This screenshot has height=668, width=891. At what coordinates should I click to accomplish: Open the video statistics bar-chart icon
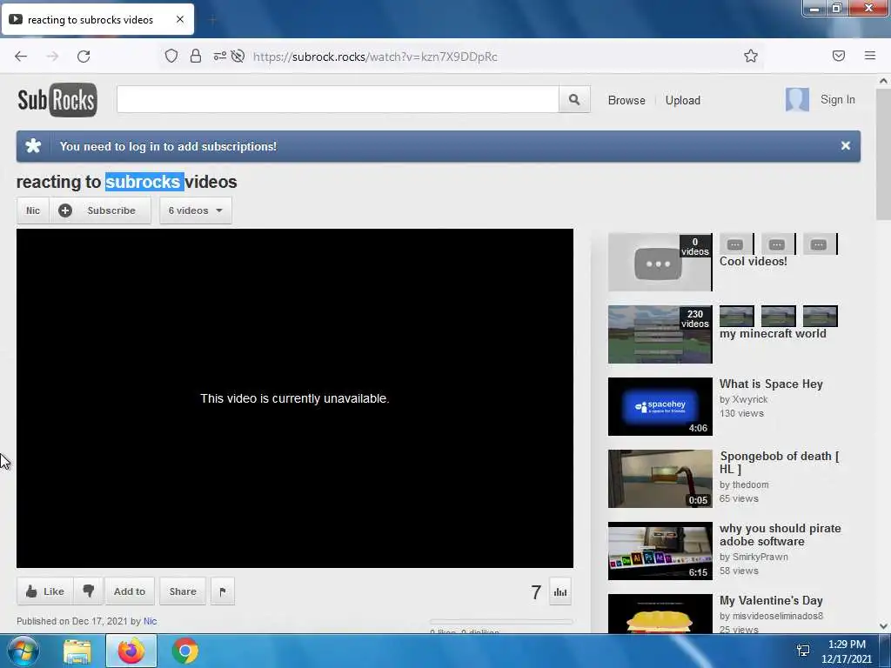pos(560,591)
